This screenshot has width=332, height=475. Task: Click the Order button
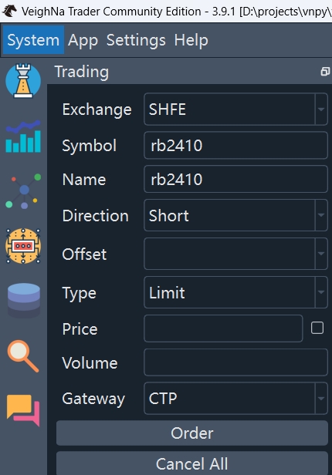click(x=192, y=433)
